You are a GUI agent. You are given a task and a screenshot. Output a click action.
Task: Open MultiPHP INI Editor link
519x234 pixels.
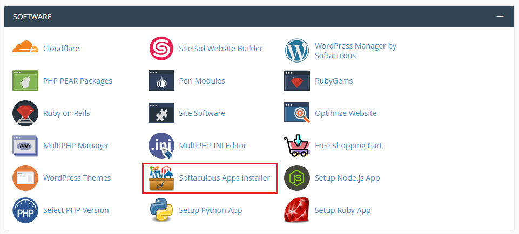pyautogui.click(x=213, y=146)
